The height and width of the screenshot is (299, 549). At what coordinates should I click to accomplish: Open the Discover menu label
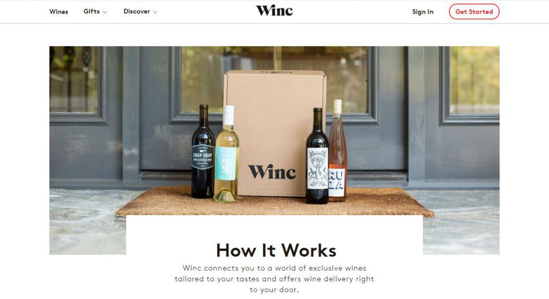137,11
